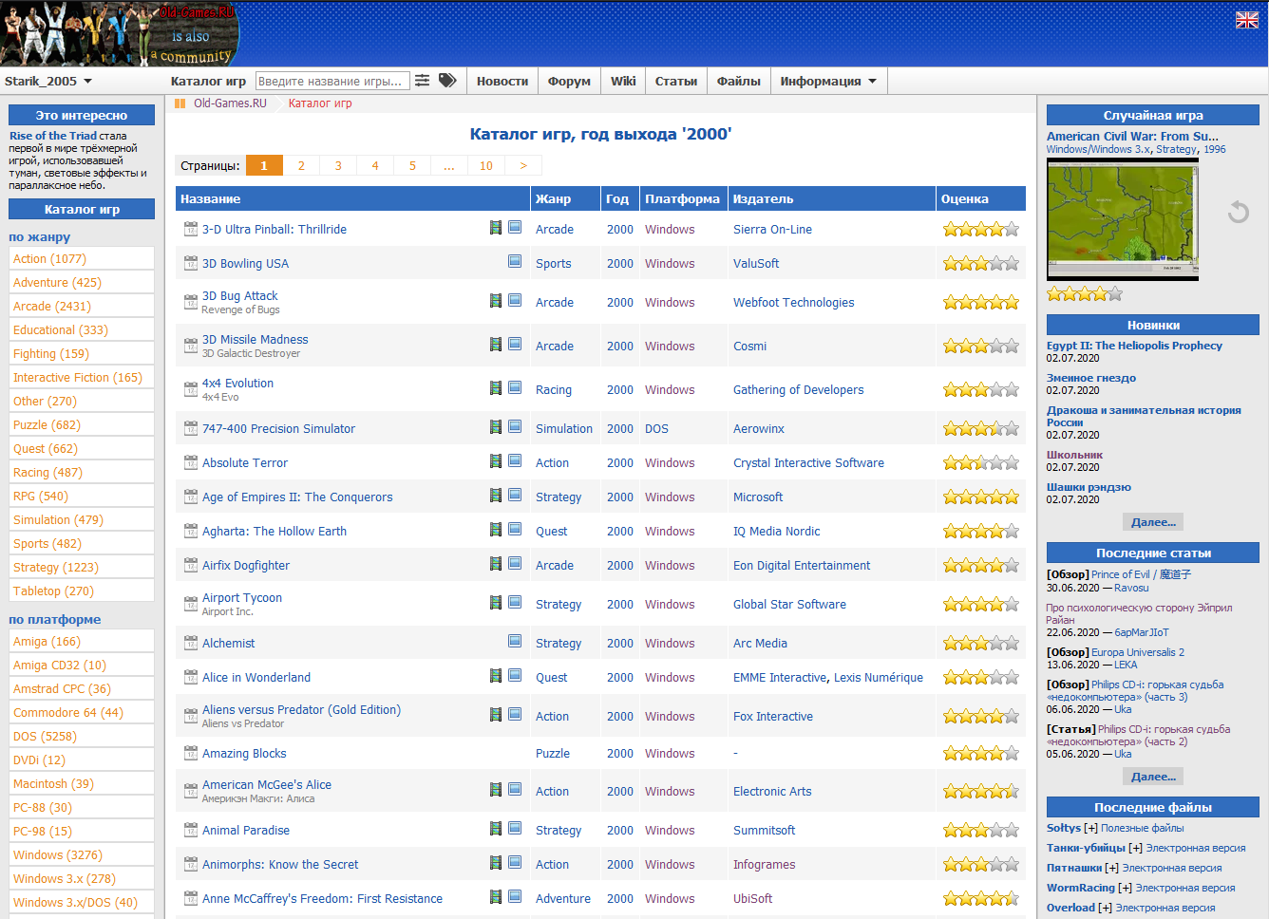
Task: Open calendar icon beside Absolute Terror
Action: (190, 462)
